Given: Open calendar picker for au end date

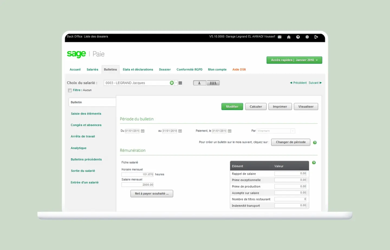Looking at the screenshot, I should click(x=180, y=131).
